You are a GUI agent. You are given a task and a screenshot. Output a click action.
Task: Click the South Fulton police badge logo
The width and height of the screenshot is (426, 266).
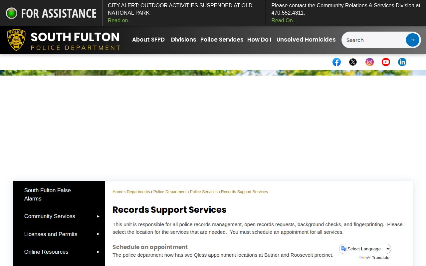(x=16, y=40)
